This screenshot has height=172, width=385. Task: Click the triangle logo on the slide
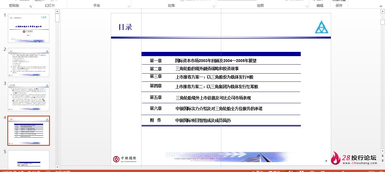(x=322, y=27)
